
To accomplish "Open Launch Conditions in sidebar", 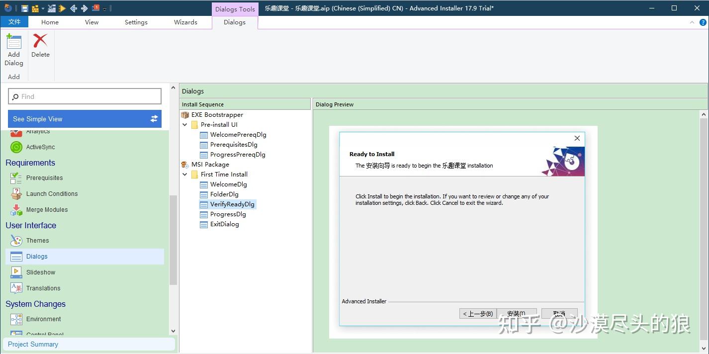I will click(52, 194).
